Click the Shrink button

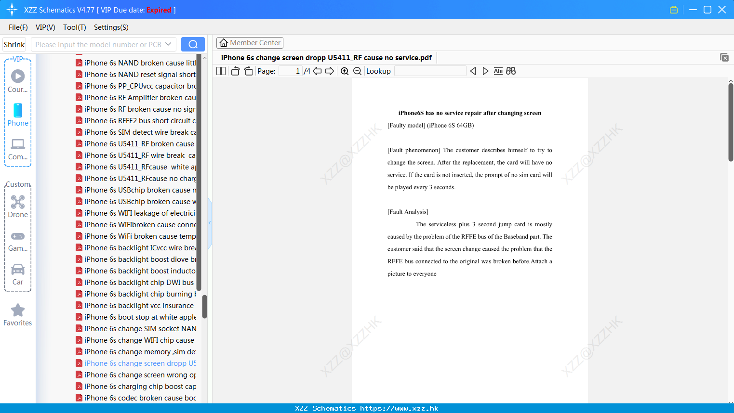[x=14, y=44]
